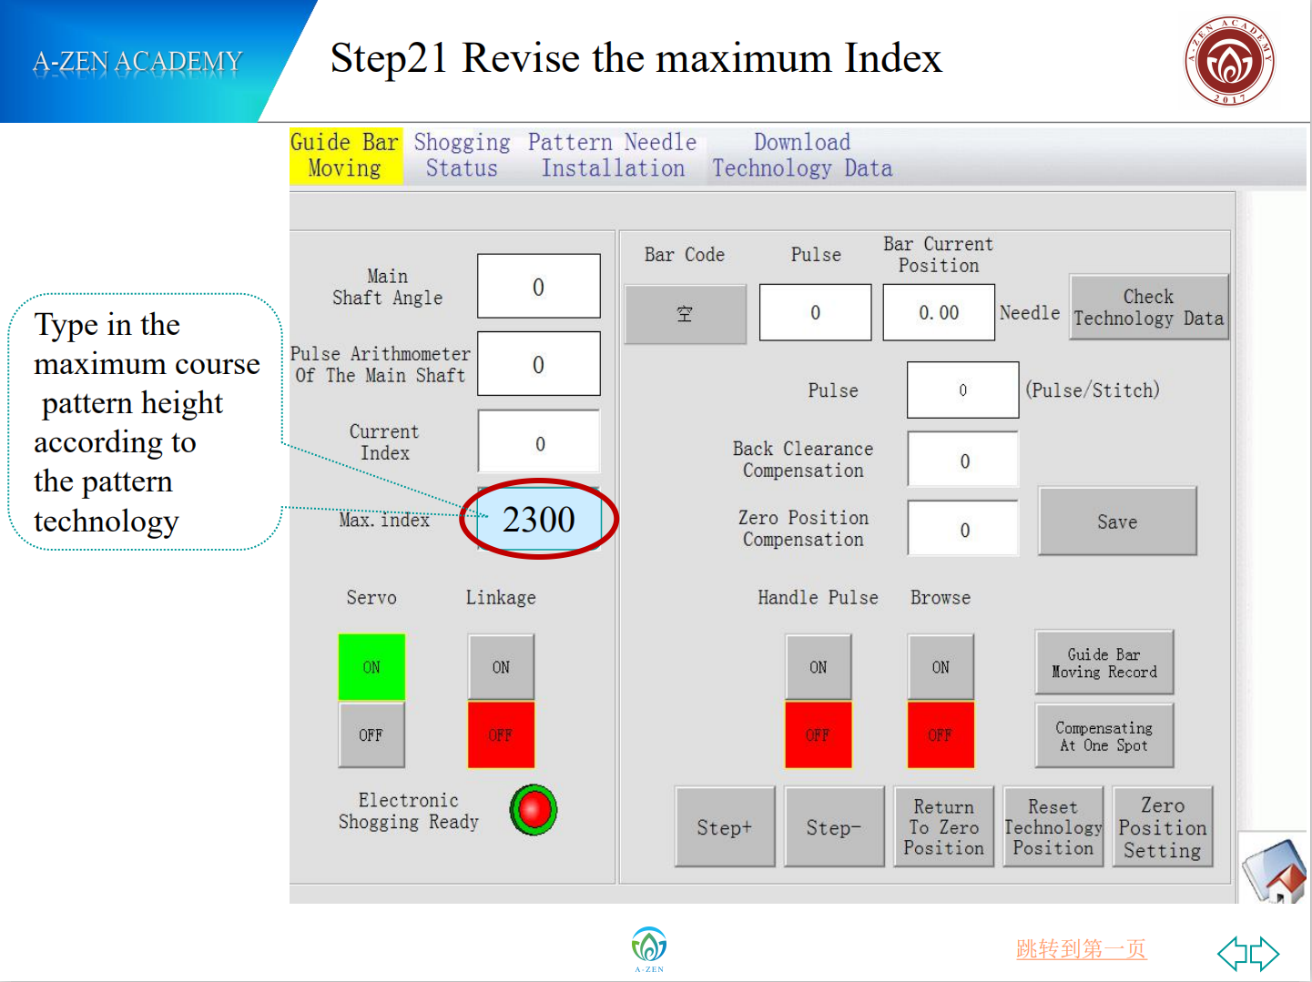Screen dimensions: 1312x982
Task: Click Return To Zero Position button
Action: [x=943, y=827]
